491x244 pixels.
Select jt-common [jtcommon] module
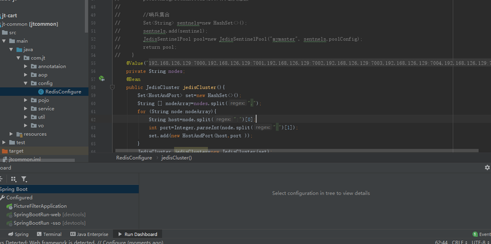coord(30,24)
